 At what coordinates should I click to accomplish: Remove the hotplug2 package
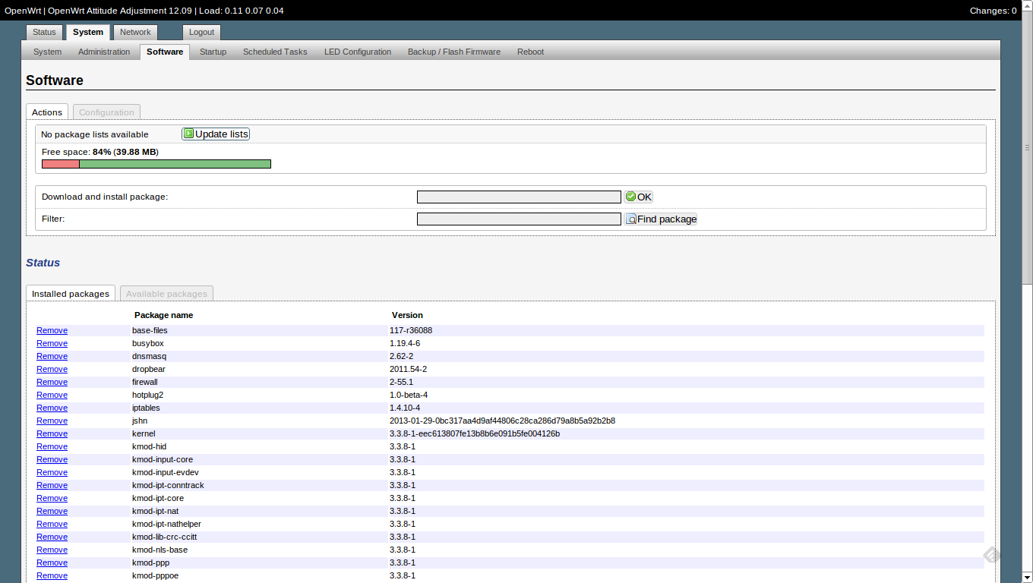(52, 395)
